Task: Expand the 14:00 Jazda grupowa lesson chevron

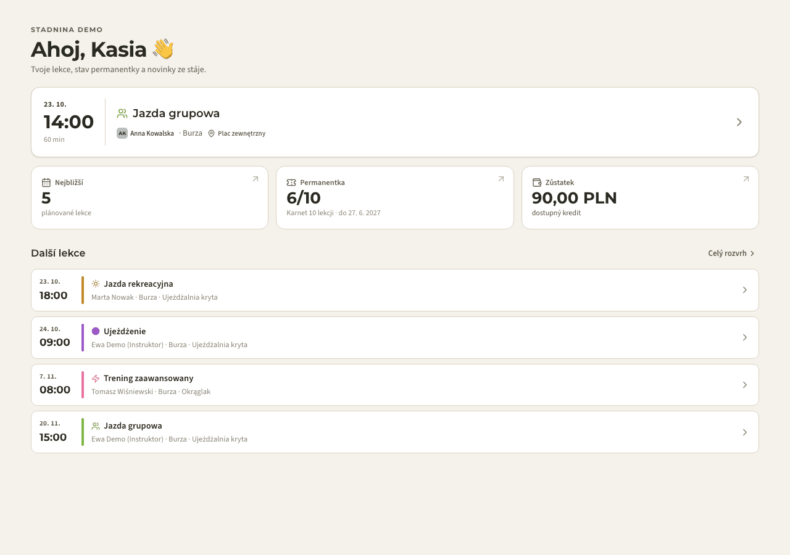Action: (x=739, y=122)
